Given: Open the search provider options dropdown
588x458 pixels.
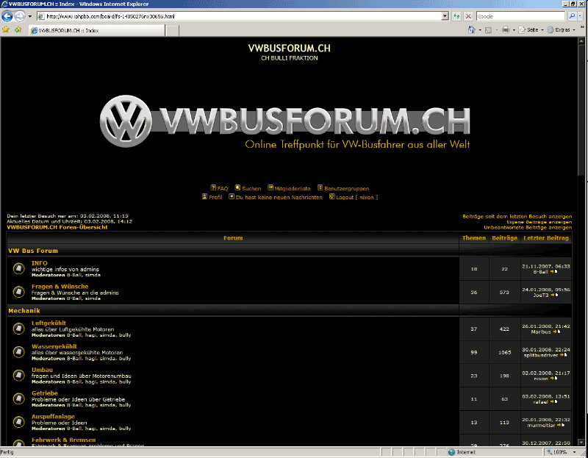Looking at the screenshot, I should (x=581, y=16).
